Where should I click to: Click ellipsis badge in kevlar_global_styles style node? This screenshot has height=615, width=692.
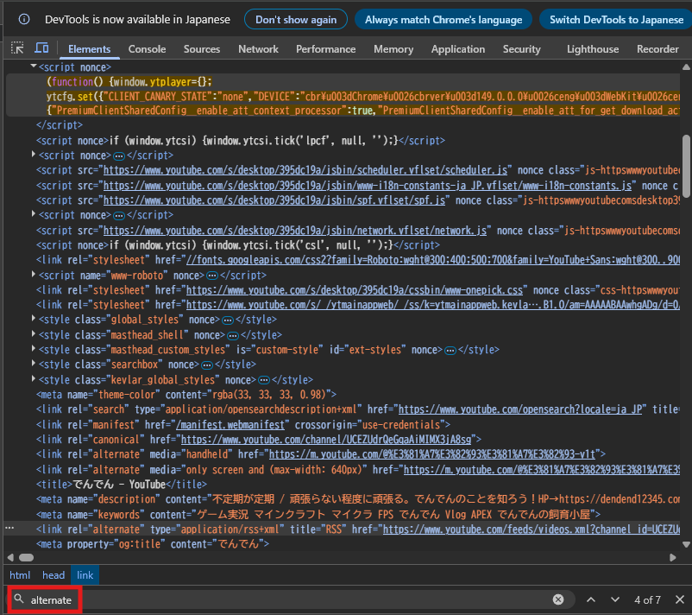[264, 380]
